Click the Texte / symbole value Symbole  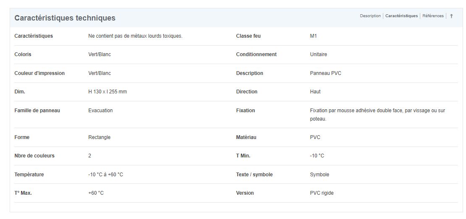(x=319, y=175)
